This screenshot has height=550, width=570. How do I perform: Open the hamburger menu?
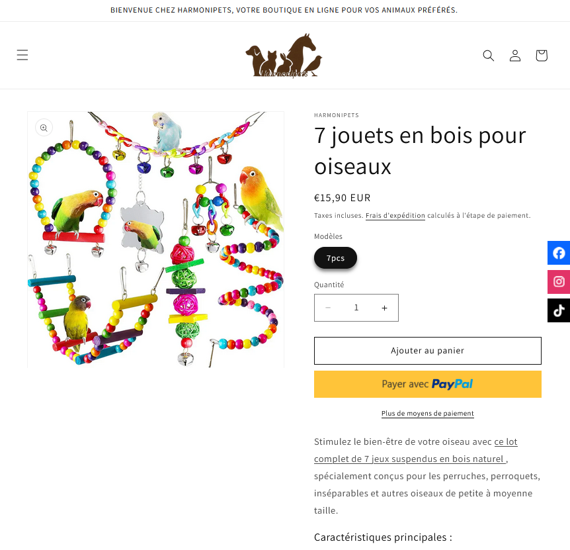pyautogui.click(x=22, y=55)
